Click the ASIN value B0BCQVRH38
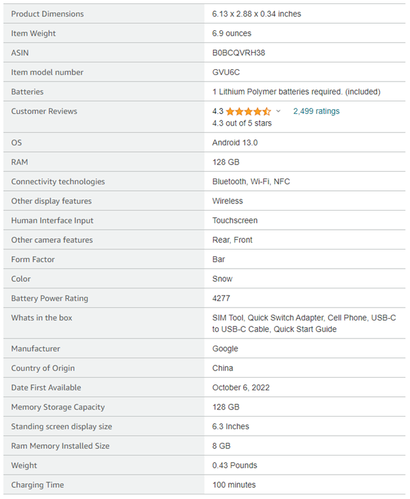This screenshot has height=499, width=410. [x=239, y=53]
